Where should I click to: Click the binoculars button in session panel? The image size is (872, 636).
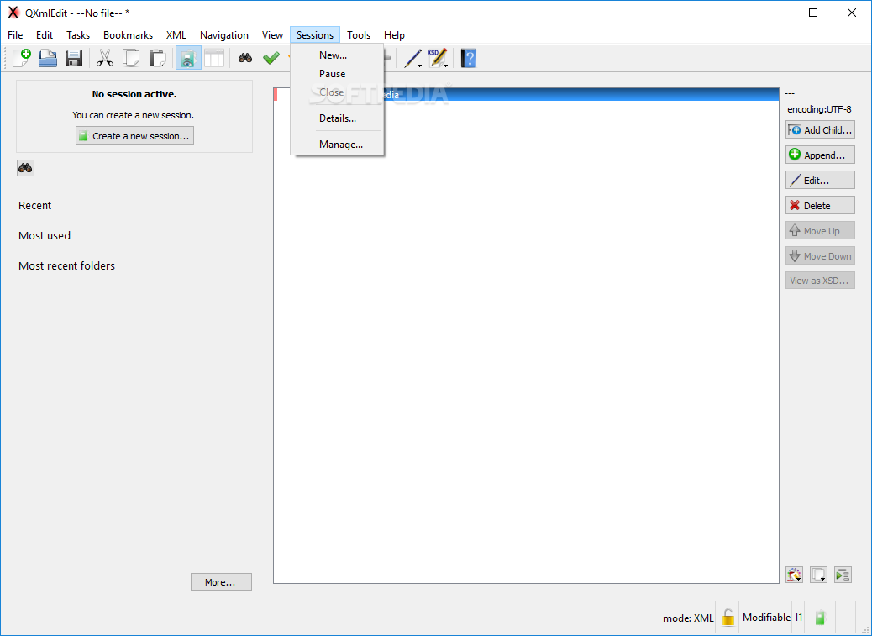coord(25,168)
